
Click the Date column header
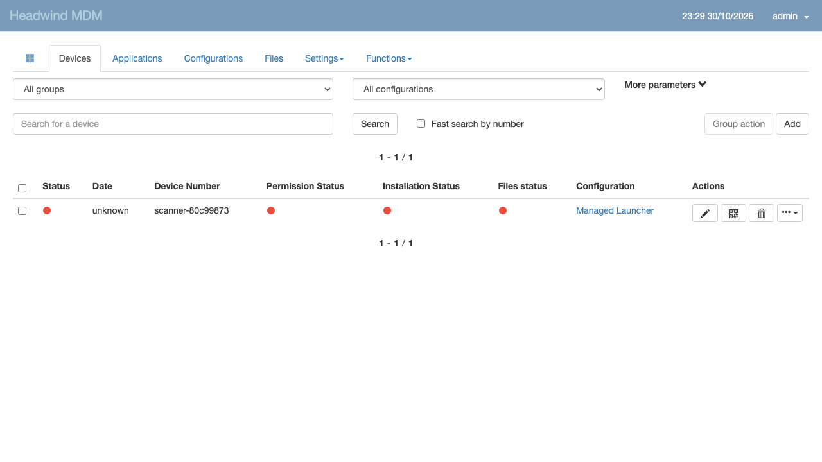tap(102, 186)
